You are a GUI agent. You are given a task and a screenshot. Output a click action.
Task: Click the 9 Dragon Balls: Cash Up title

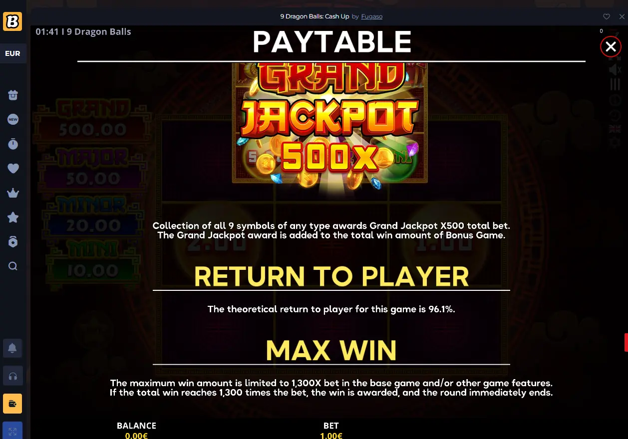314,16
